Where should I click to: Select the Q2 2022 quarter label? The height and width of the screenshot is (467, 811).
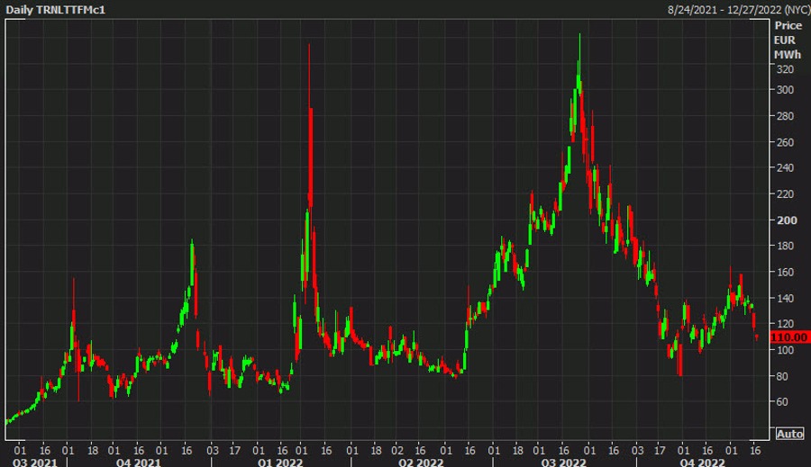(421, 460)
